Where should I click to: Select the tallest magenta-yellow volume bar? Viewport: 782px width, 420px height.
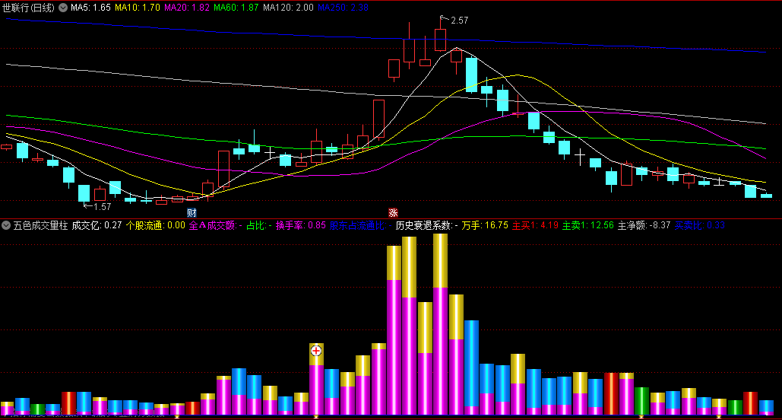[440, 324]
